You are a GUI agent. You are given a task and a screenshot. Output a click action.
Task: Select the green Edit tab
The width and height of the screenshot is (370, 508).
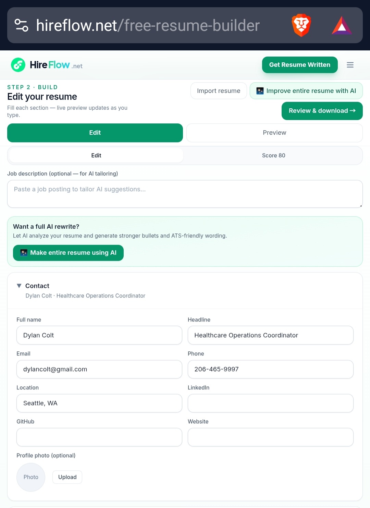pyautogui.click(x=95, y=133)
